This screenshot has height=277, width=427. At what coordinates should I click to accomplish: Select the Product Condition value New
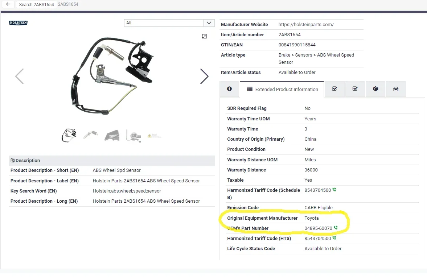[309, 149]
